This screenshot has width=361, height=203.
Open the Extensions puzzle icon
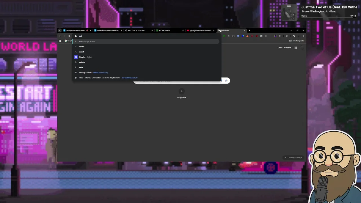[x=280, y=36]
